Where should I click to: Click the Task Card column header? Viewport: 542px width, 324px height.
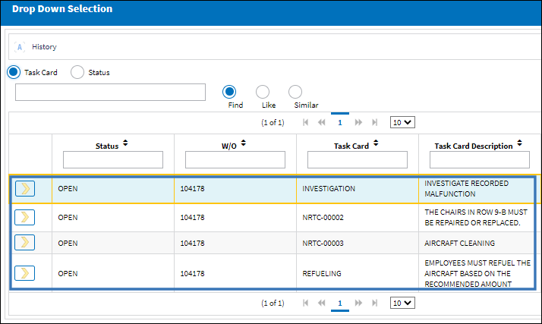click(351, 146)
